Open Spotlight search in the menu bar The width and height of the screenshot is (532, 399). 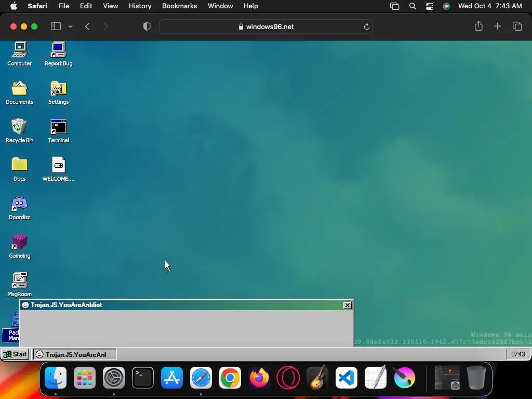click(x=412, y=6)
